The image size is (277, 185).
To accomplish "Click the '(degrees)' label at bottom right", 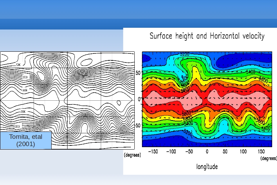I will 268,158.
